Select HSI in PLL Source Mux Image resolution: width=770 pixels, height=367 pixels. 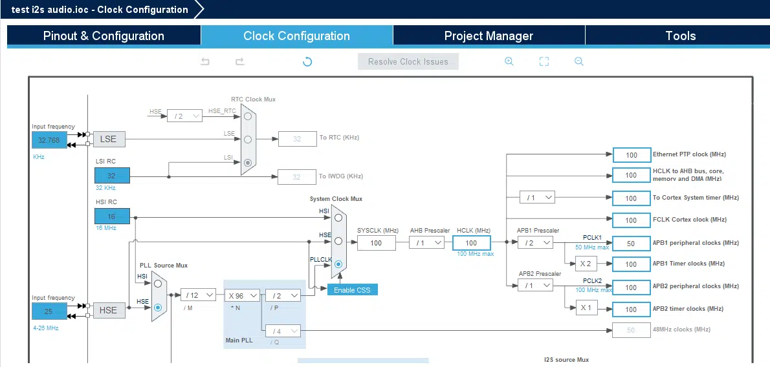pyautogui.click(x=158, y=284)
